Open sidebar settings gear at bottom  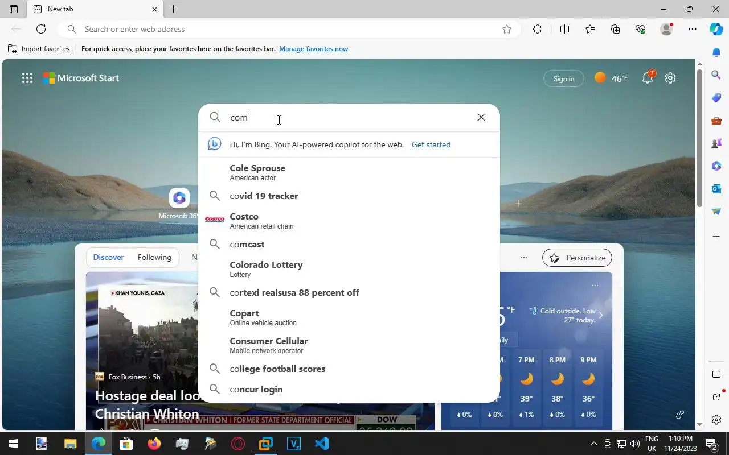tap(716, 420)
